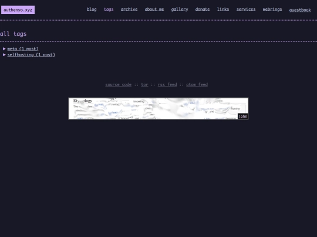This screenshot has height=237, width=317.
Task: Click the john label on banner
Action: click(x=243, y=116)
